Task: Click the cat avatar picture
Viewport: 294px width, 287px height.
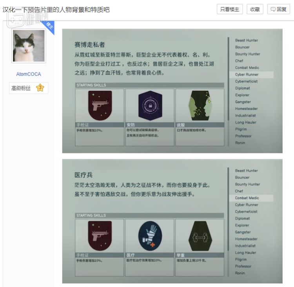Action: point(29,46)
